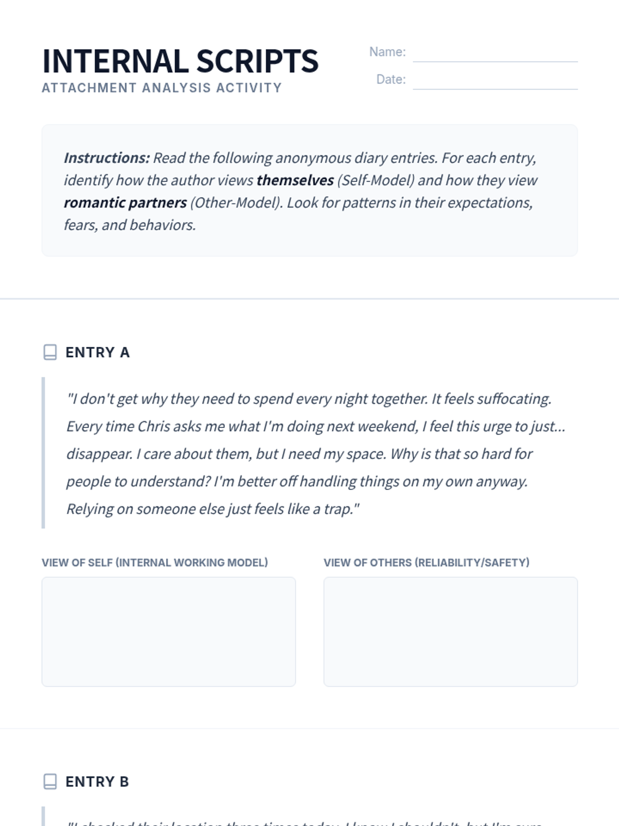Viewport: 619px width, 826px height.
Task: Click the Entry A quote's left bar
Action: click(43, 453)
